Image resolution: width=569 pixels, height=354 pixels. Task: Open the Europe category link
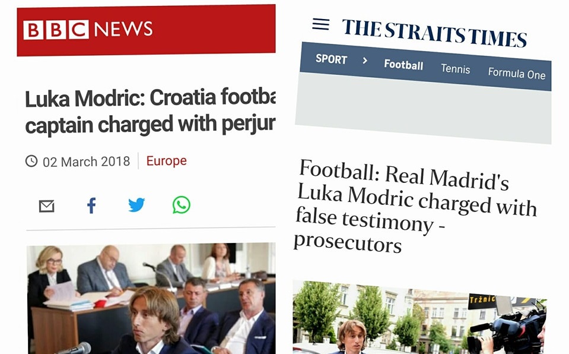(166, 160)
